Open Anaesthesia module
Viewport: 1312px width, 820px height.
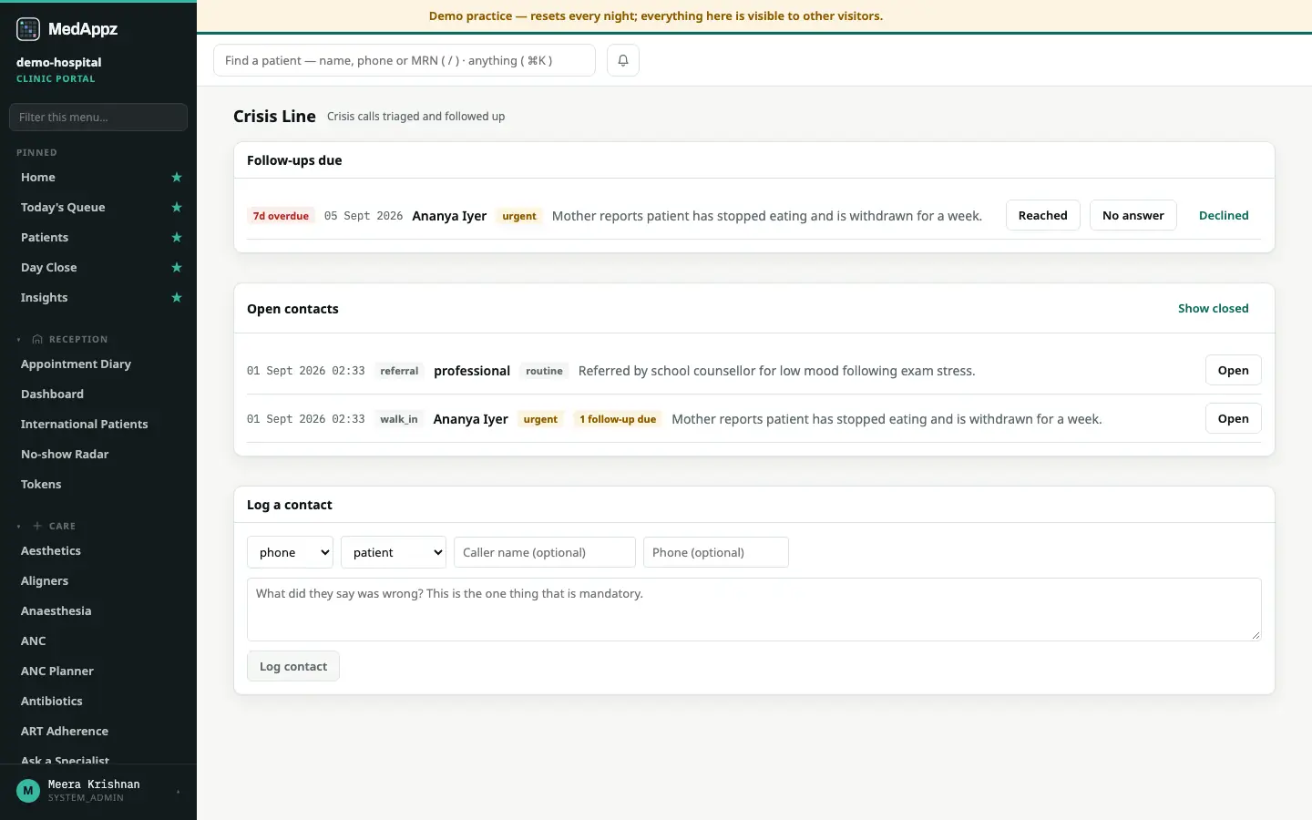click(56, 611)
